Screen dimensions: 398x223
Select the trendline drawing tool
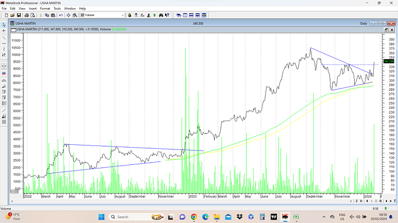(4, 37)
